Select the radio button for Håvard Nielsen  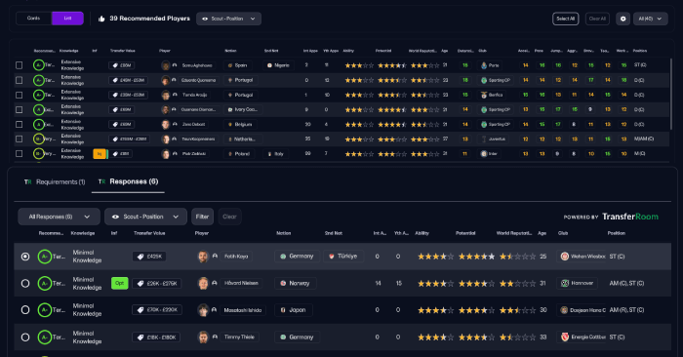25,284
